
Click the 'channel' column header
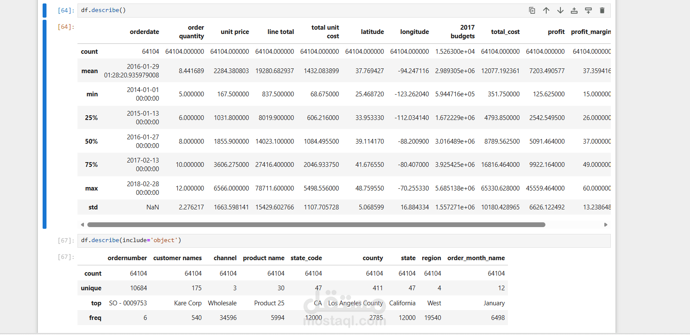coord(225,258)
